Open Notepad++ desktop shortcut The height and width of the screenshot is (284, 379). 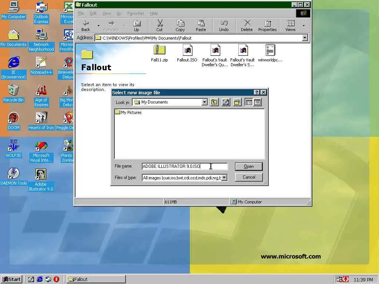click(x=41, y=66)
